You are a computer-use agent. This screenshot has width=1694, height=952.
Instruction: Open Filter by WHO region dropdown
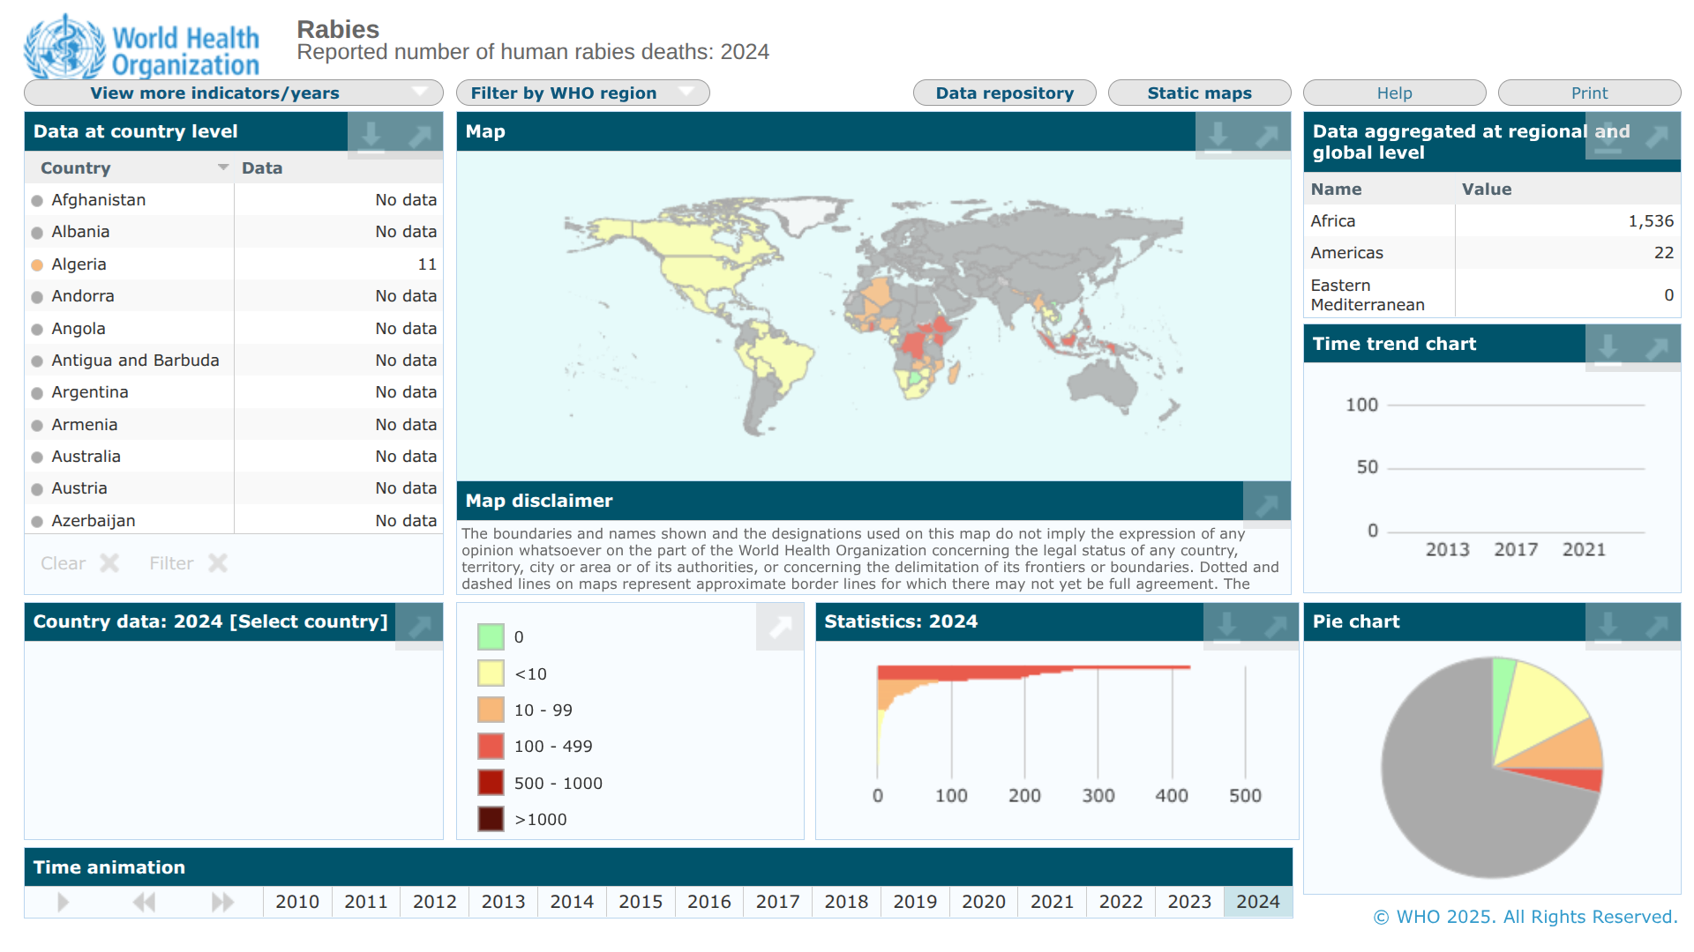click(x=582, y=93)
